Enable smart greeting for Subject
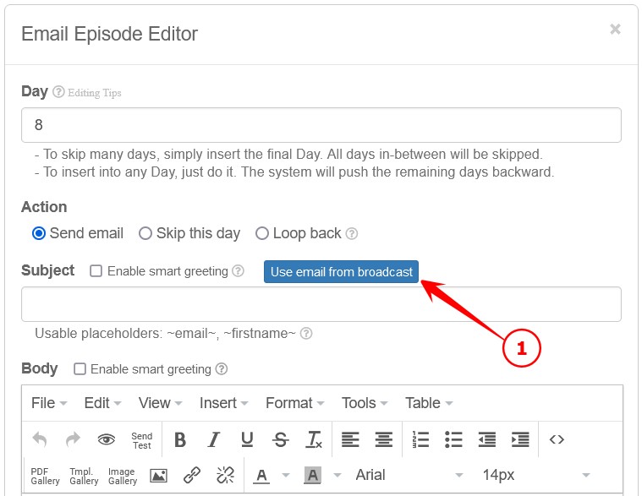 (x=96, y=271)
